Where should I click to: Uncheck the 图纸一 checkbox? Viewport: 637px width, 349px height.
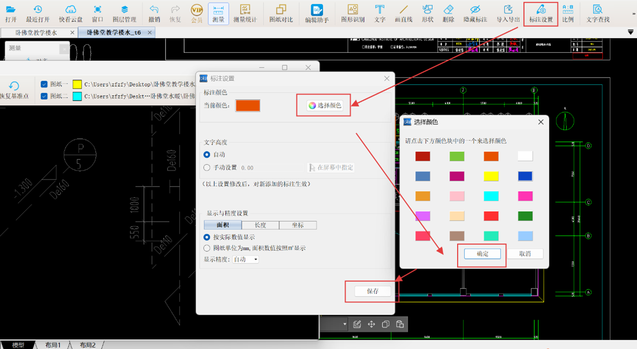click(44, 84)
